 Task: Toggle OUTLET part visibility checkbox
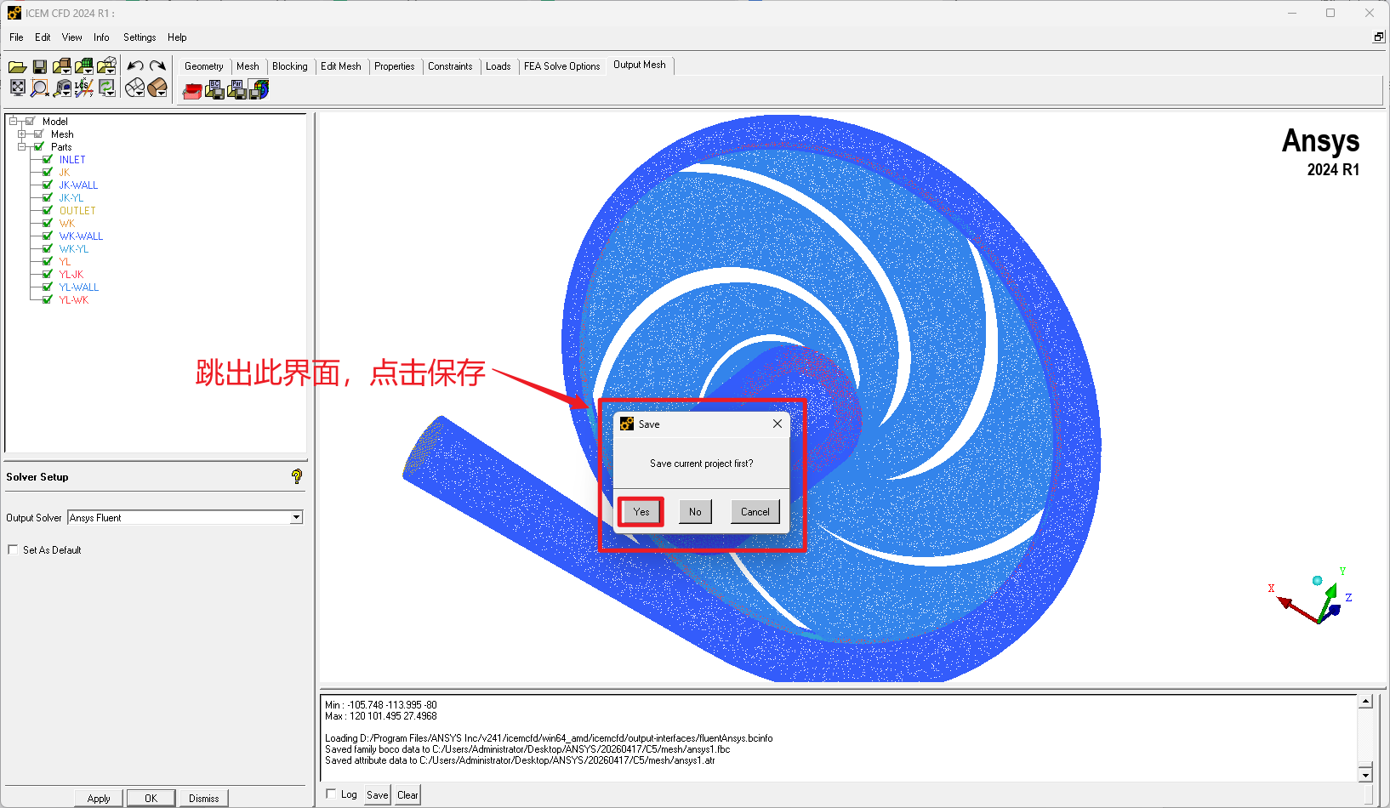pyautogui.click(x=48, y=210)
